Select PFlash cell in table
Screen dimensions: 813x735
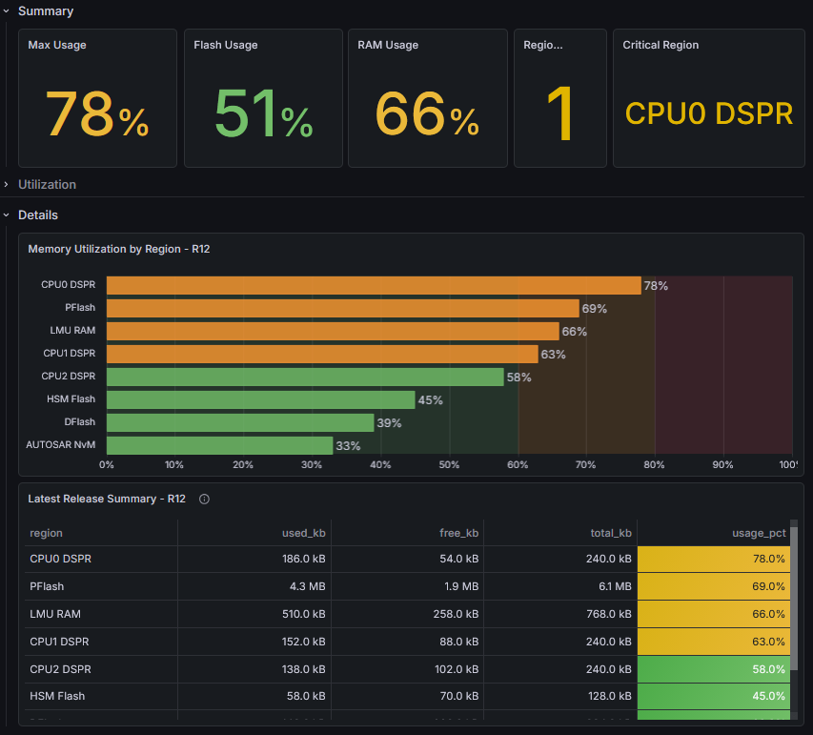coord(101,586)
